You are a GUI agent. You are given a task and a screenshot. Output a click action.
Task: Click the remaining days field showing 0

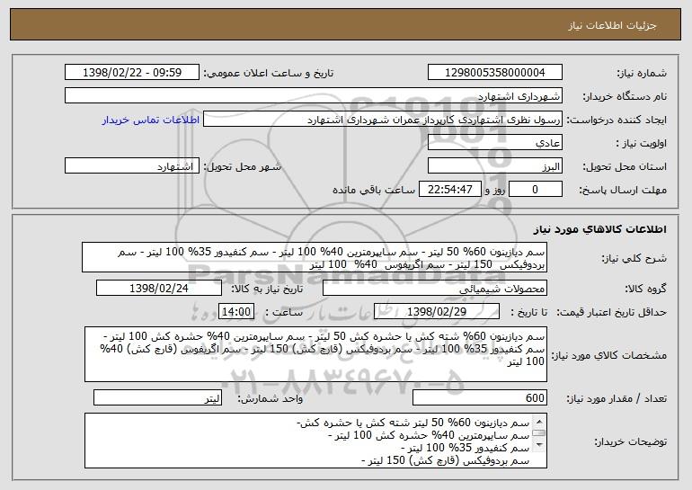point(536,190)
